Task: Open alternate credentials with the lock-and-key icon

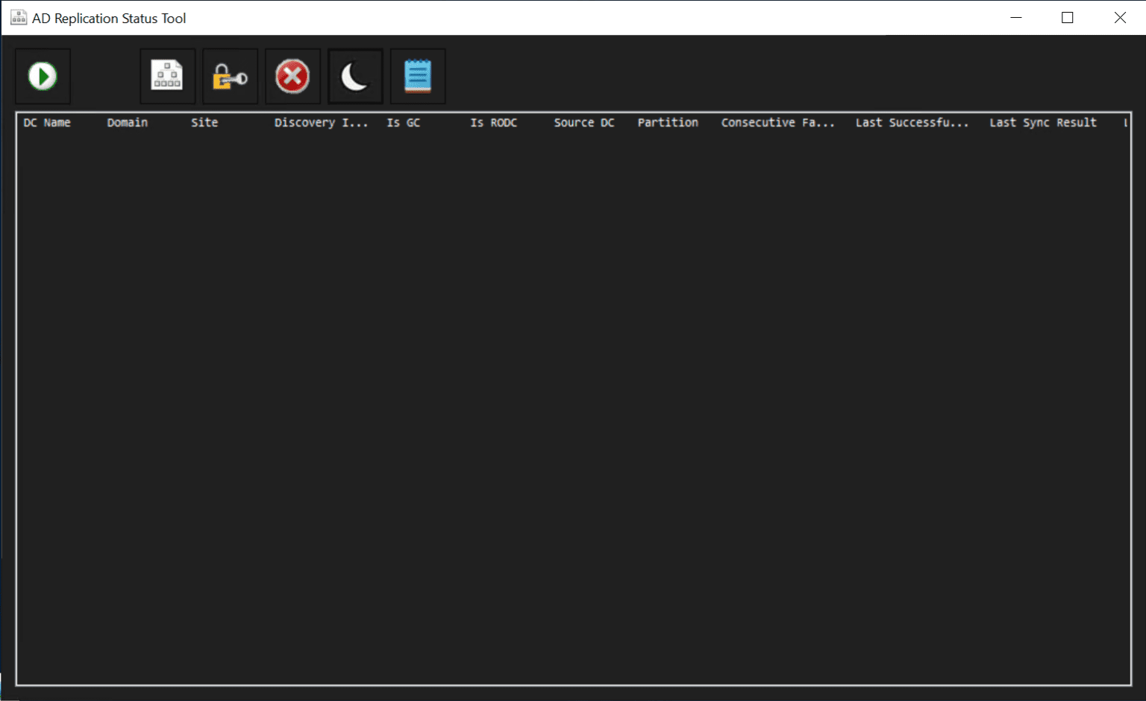Action: [230, 75]
